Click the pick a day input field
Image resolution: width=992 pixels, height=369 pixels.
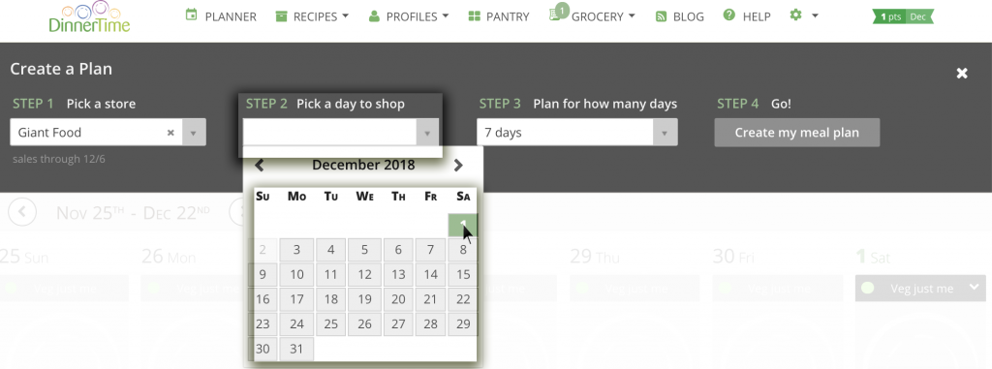tap(329, 133)
